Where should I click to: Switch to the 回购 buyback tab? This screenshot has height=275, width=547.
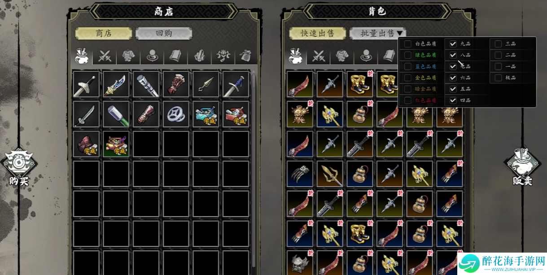pos(164,34)
